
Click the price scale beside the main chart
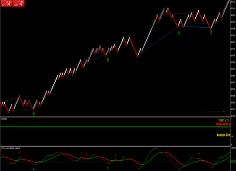click(233, 59)
